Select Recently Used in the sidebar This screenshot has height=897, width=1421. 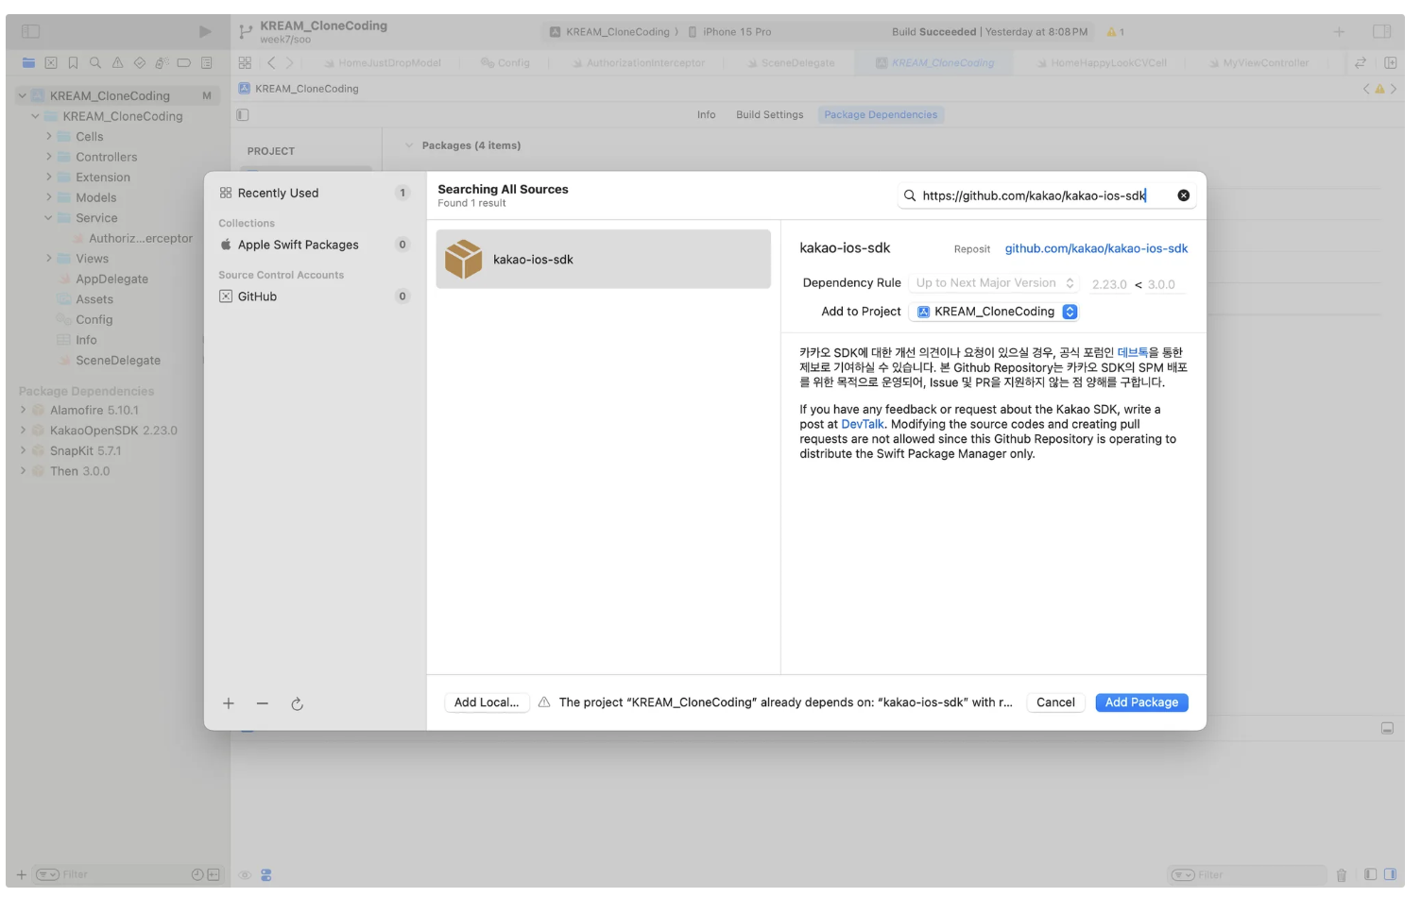tap(314, 193)
